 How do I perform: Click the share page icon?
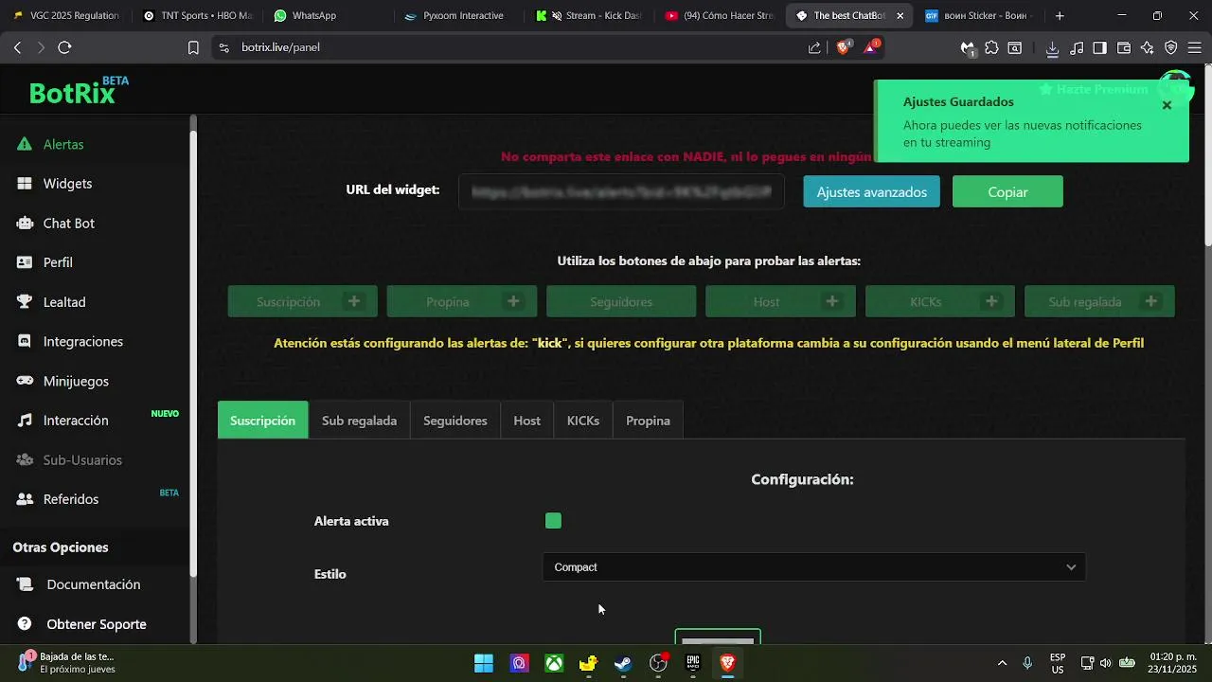814,47
